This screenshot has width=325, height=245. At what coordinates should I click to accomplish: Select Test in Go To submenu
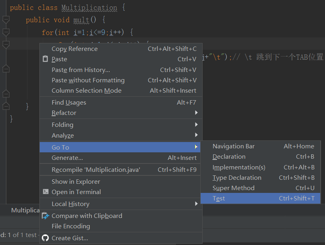(x=261, y=198)
